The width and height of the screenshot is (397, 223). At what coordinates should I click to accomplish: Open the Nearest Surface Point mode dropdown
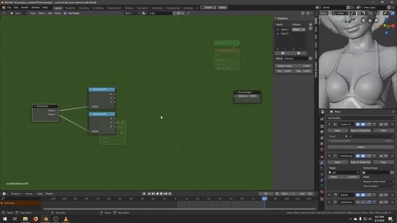378,181
